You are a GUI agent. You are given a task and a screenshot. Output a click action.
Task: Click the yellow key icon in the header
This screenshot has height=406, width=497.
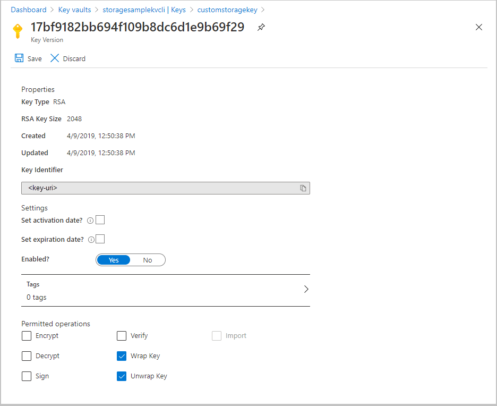[x=18, y=31]
